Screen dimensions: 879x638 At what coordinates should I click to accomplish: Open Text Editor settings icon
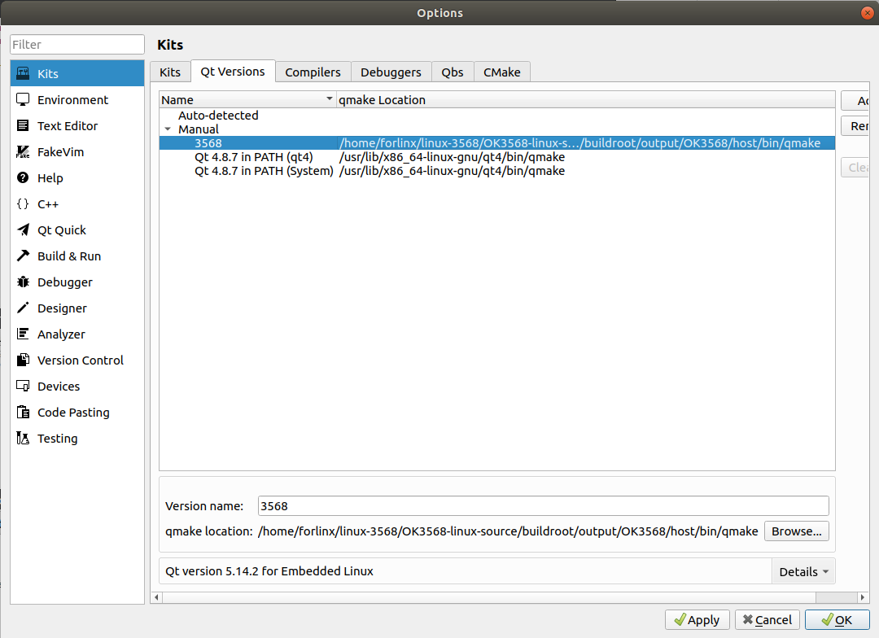(23, 125)
